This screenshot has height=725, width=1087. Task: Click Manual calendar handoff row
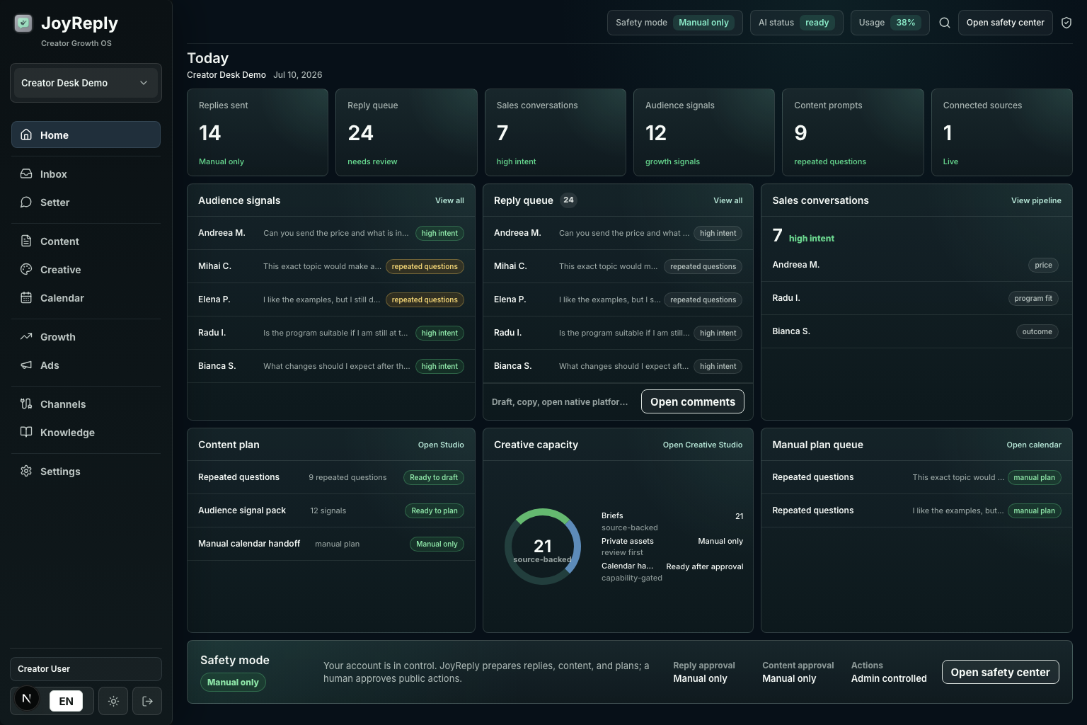330,544
